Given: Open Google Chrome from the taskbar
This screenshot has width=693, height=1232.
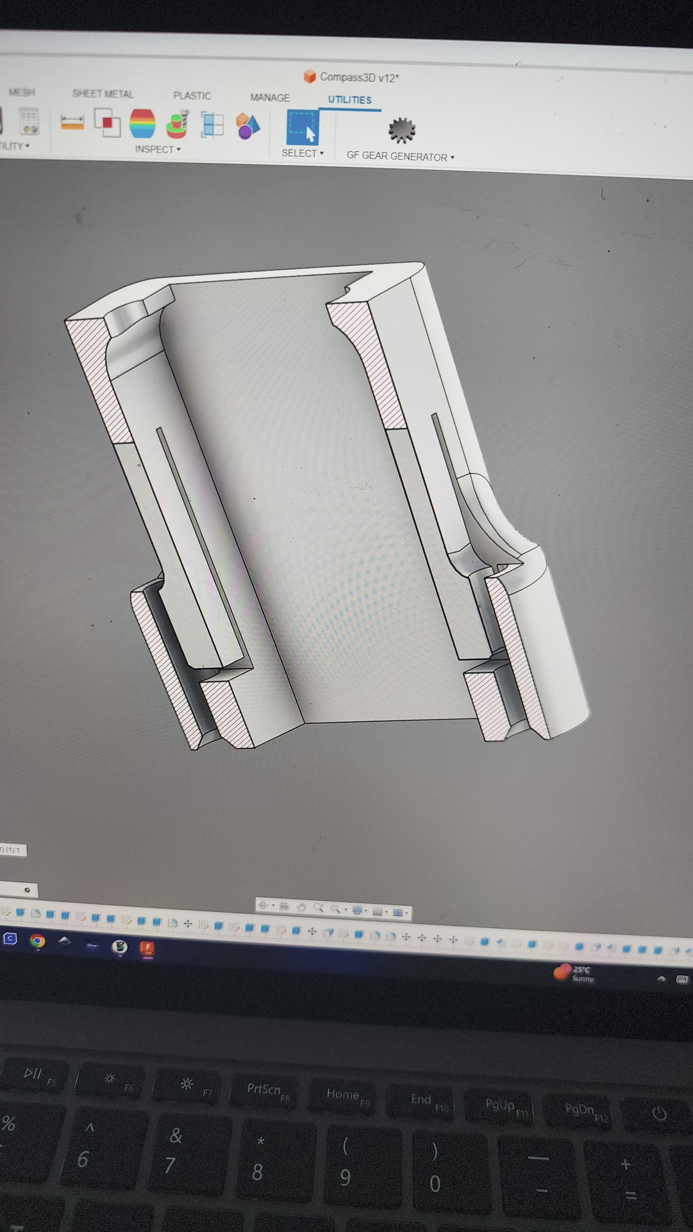Looking at the screenshot, I should tap(37, 941).
